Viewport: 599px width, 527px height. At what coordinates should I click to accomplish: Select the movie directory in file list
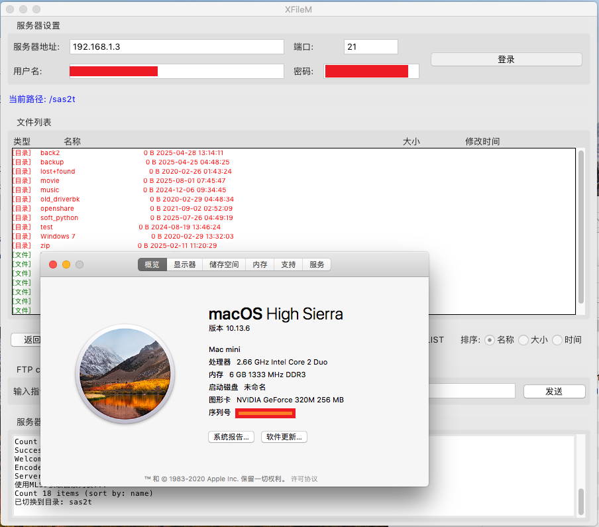[50, 180]
